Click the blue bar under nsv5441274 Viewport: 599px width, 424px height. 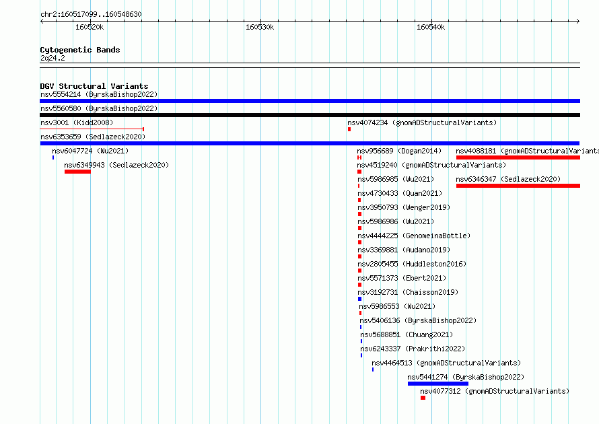(437, 384)
